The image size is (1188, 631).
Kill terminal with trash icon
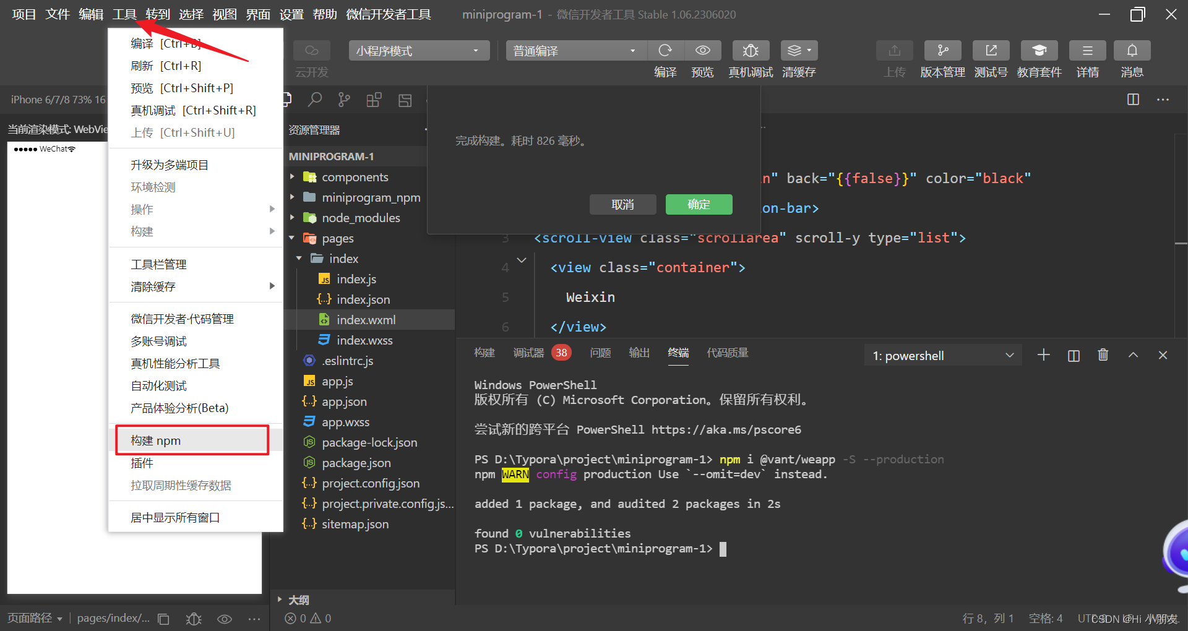click(x=1103, y=355)
